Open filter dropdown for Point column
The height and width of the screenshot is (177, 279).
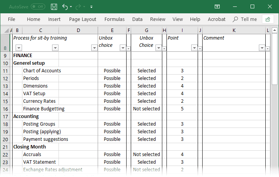(x=194, y=48)
